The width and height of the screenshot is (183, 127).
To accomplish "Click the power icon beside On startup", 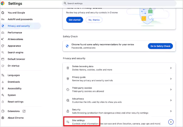I will (x=3, y=66).
